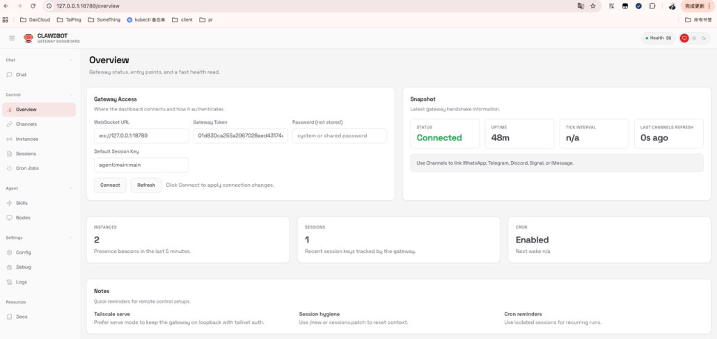Bookmark this page with the star icon
717x339 pixels.
point(593,6)
